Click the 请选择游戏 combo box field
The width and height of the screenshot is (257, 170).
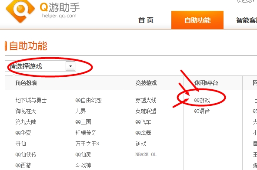(40, 66)
